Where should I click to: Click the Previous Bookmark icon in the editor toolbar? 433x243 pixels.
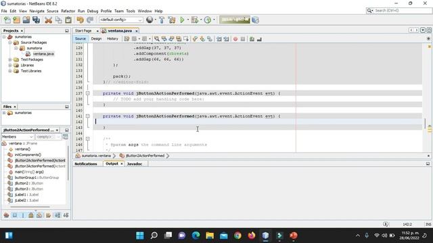pyautogui.click(x=196, y=39)
